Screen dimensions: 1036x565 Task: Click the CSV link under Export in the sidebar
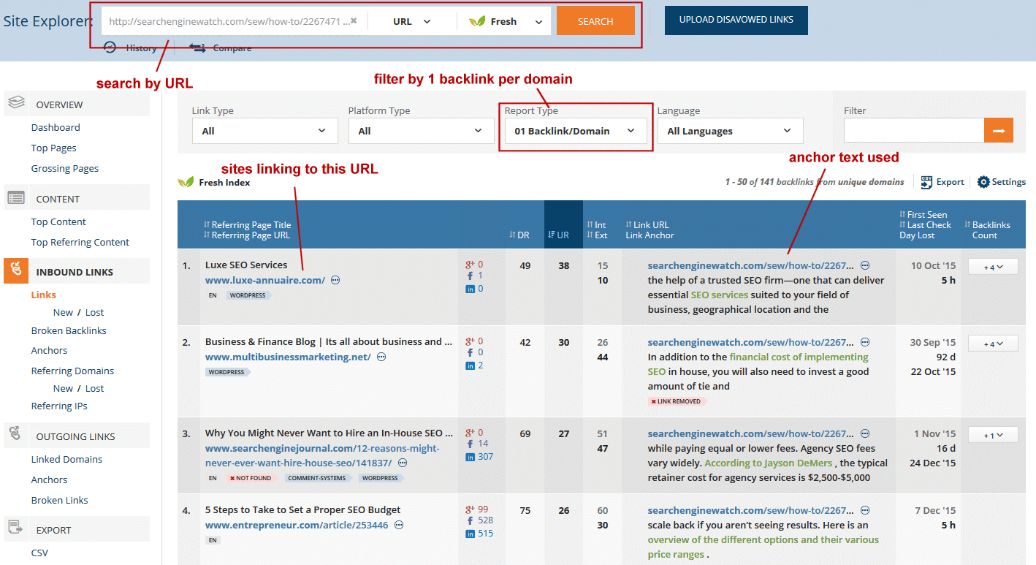(x=39, y=553)
